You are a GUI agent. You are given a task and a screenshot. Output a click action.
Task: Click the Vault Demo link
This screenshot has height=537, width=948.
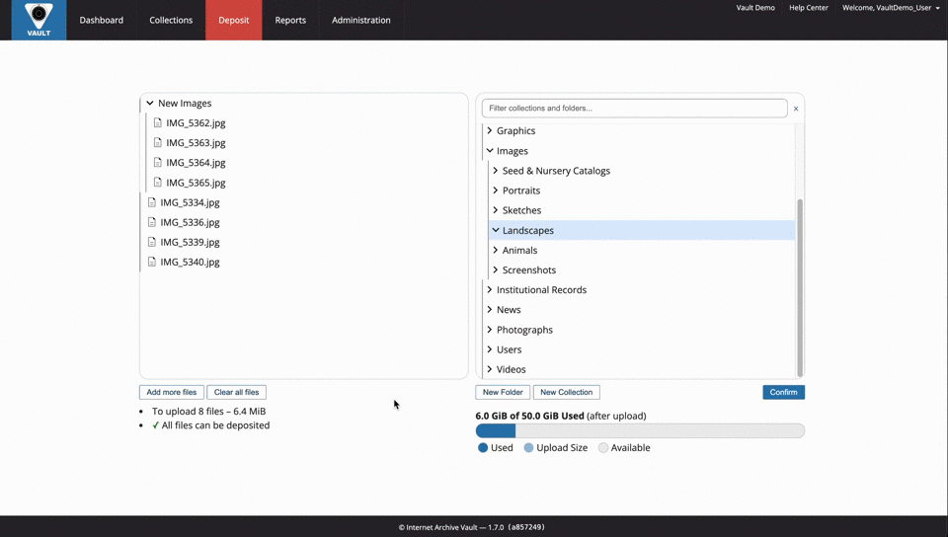click(755, 8)
